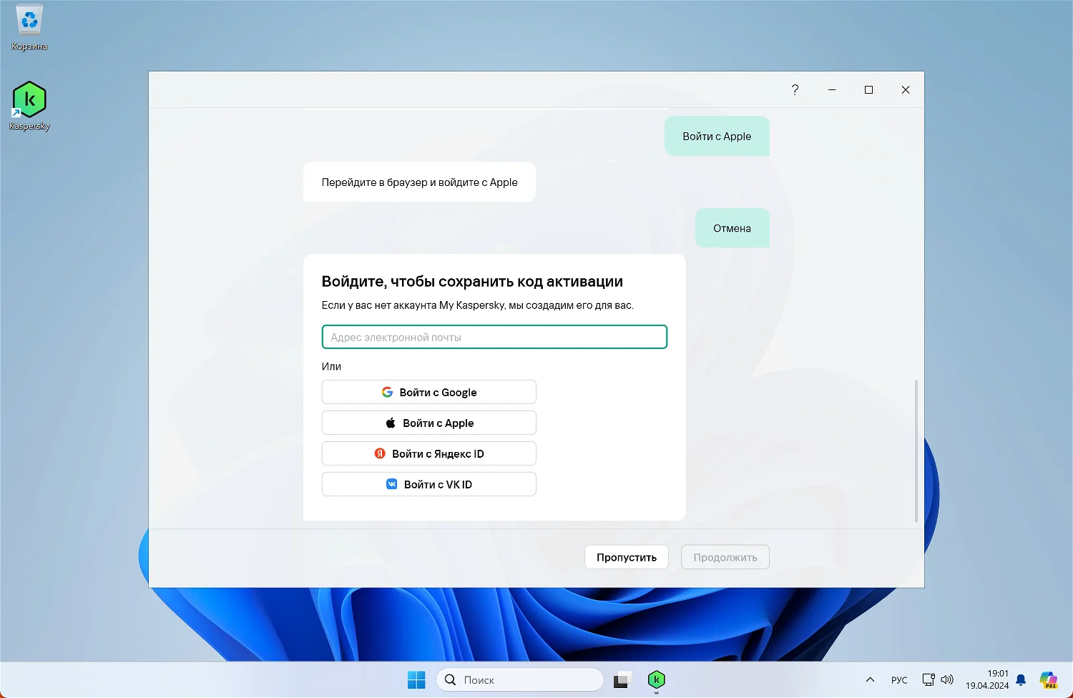Click the Войти с Apple chat bubble
The image size is (1073, 698).
[x=717, y=136]
